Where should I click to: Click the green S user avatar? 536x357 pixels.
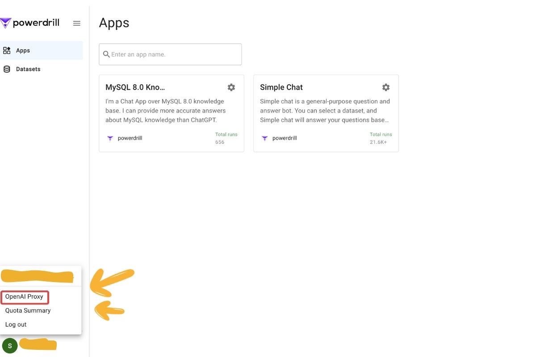point(10,346)
